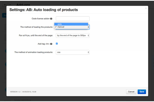Open the animation method 'css' dropdown
This screenshot has height=102, width=154.
[73, 52]
